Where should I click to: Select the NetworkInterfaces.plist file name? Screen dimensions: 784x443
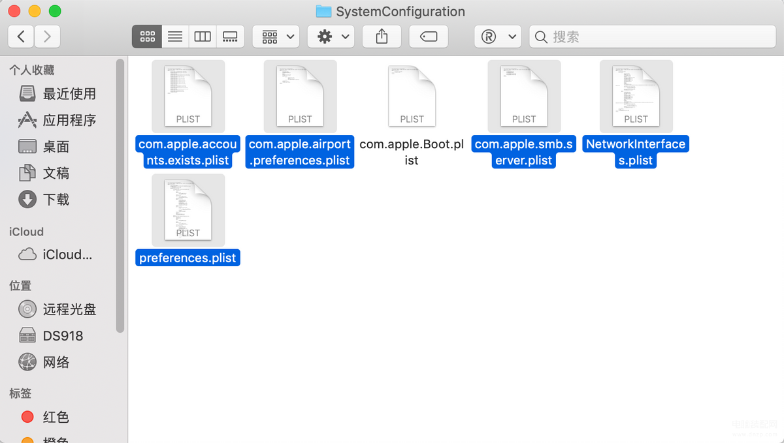pyautogui.click(x=636, y=152)
